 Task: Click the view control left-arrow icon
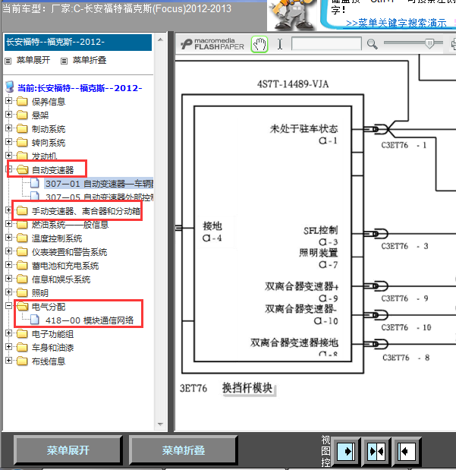(x=406, y=451)
